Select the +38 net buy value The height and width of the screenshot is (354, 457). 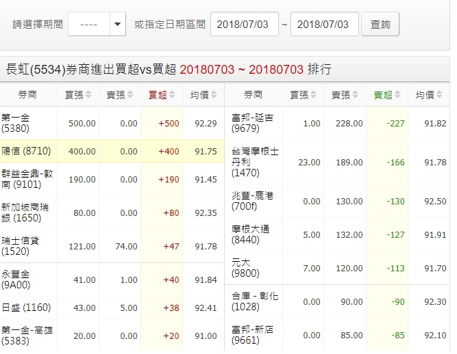coord(171,308)
